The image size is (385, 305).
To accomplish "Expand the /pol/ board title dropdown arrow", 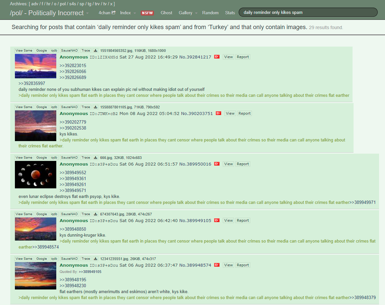I will click(87, 13).
